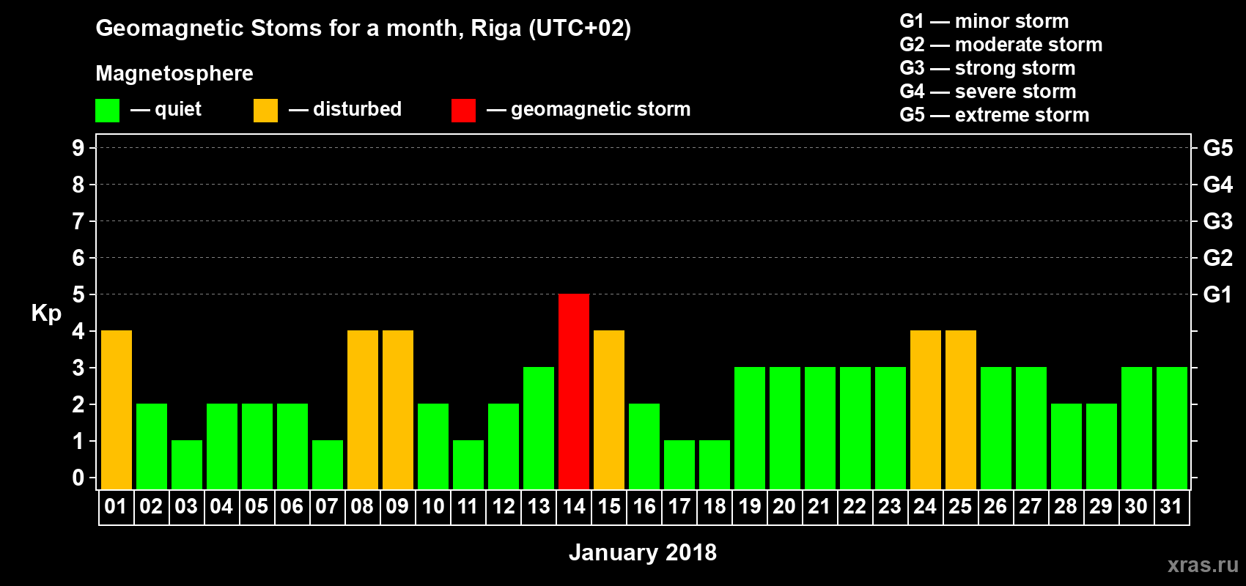This screenshot has height=586, width=1246.
Task: Click day label '14' on the x-axis
Action: 574,507
